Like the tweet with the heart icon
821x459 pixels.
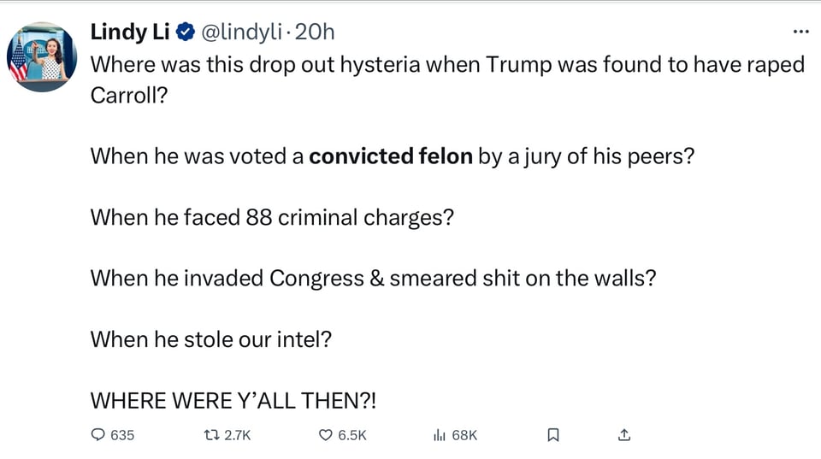(x=325, y=435)
